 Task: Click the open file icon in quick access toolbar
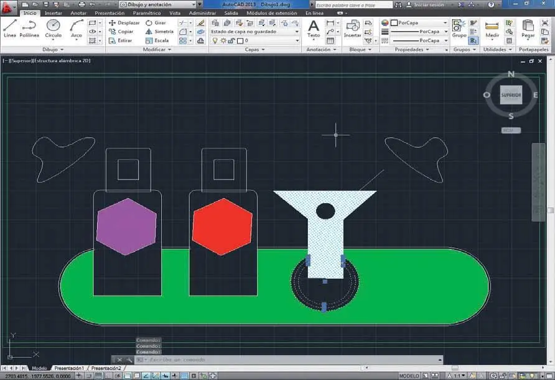click(x=35, y=4)
